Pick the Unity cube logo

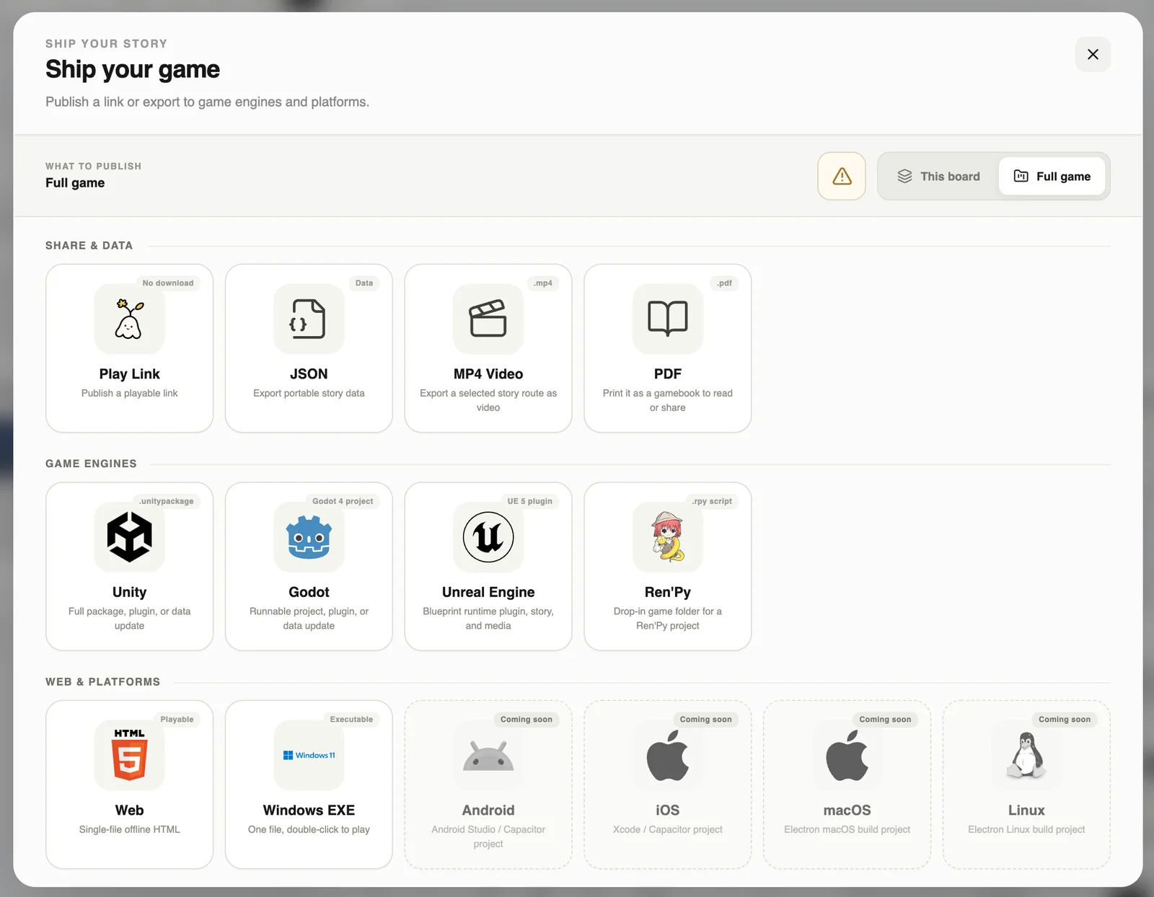pyautogui.click(x=130, y=537)
